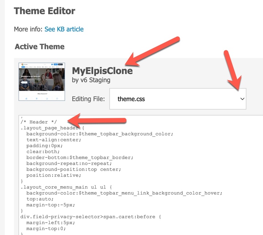The image size is (263, 235).
Task: Click the .layout_core_menu_main ul ul line
Action: pyautogui.click(x=66, y=187)
